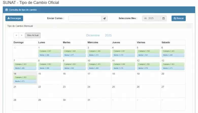Click the Compra 3.363 entry on Sunday 14
198x113 pixels.
25,77
